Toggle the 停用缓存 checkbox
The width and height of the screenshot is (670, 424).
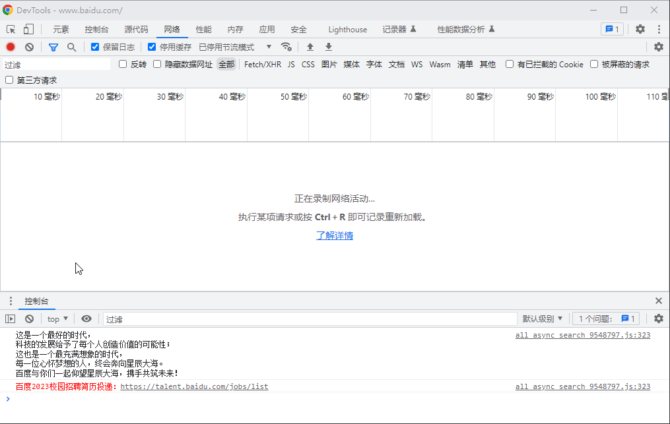tap(152, 47)
